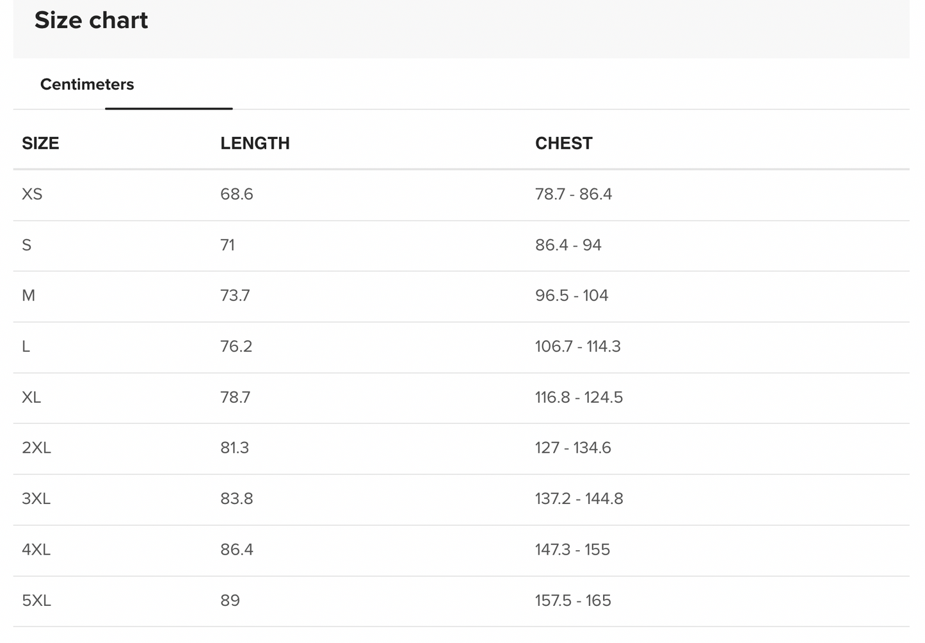Image resolution: width=925 pixels, height=643 pixels.
Task: Select the Centimeters tab
Action: point(87,85)
